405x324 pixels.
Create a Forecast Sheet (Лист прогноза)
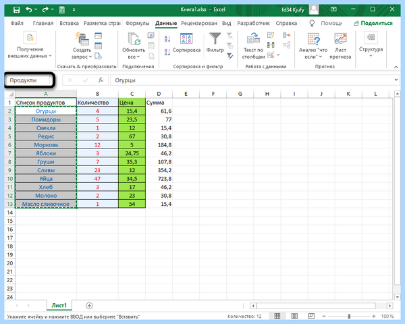pyautogui.click(x=340, y=46)
